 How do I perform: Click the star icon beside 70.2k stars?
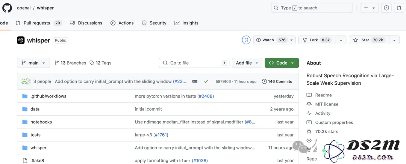coord(309,131)
